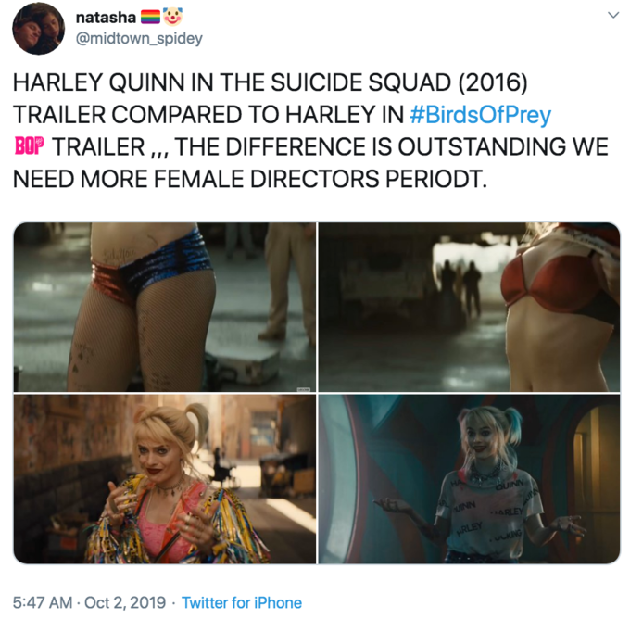Open the @midtown_spidey handle
This screenshot has width=630, height=619.
point(139,39)
